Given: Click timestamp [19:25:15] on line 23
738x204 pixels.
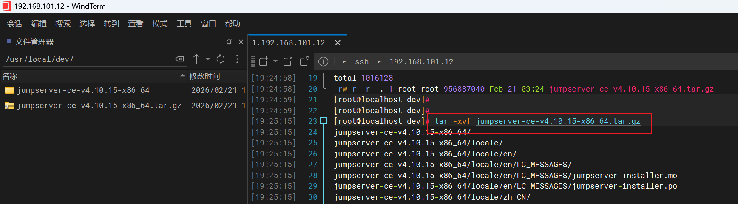Looking at the screenshot, I should (273, 121).
